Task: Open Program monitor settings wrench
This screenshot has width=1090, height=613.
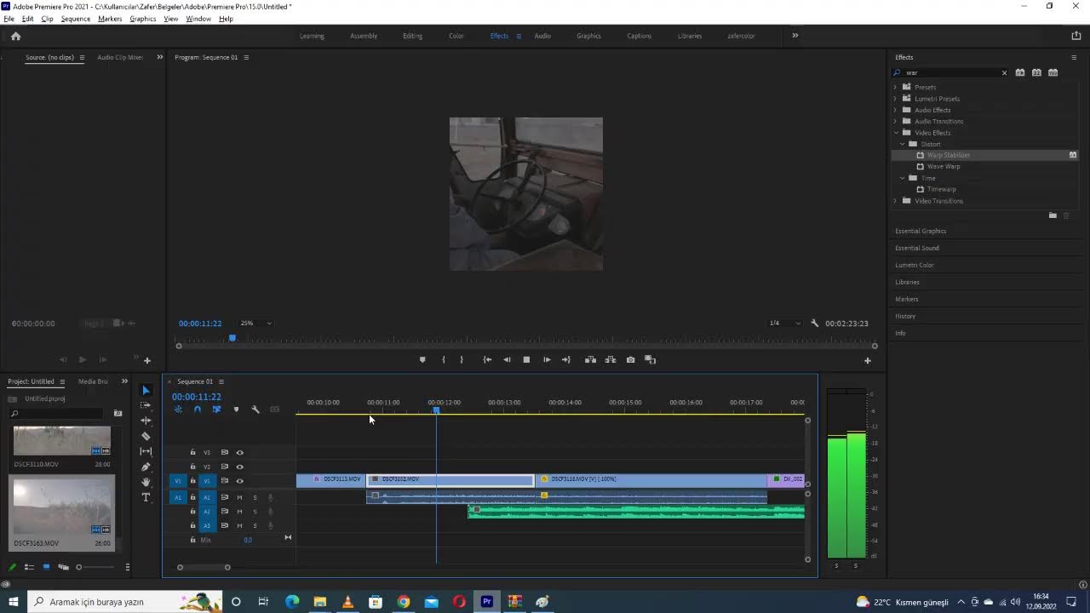Action: pos(814,324)
